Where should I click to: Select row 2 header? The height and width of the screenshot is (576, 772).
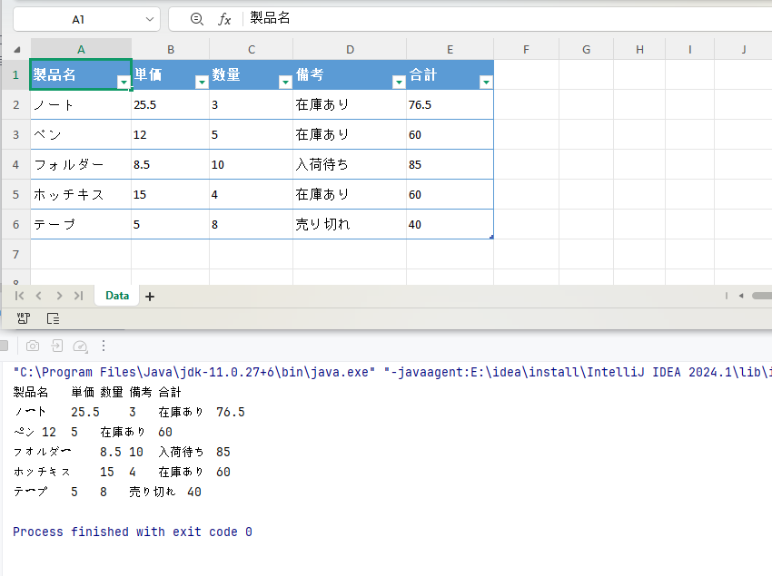(15, 105)
